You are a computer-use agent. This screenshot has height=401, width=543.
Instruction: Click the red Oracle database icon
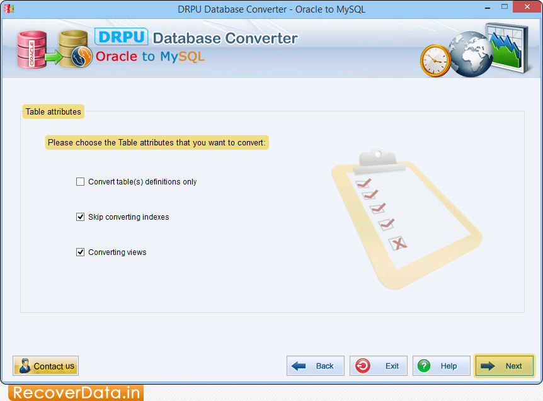pyautogui.click(x=32, y=50)
